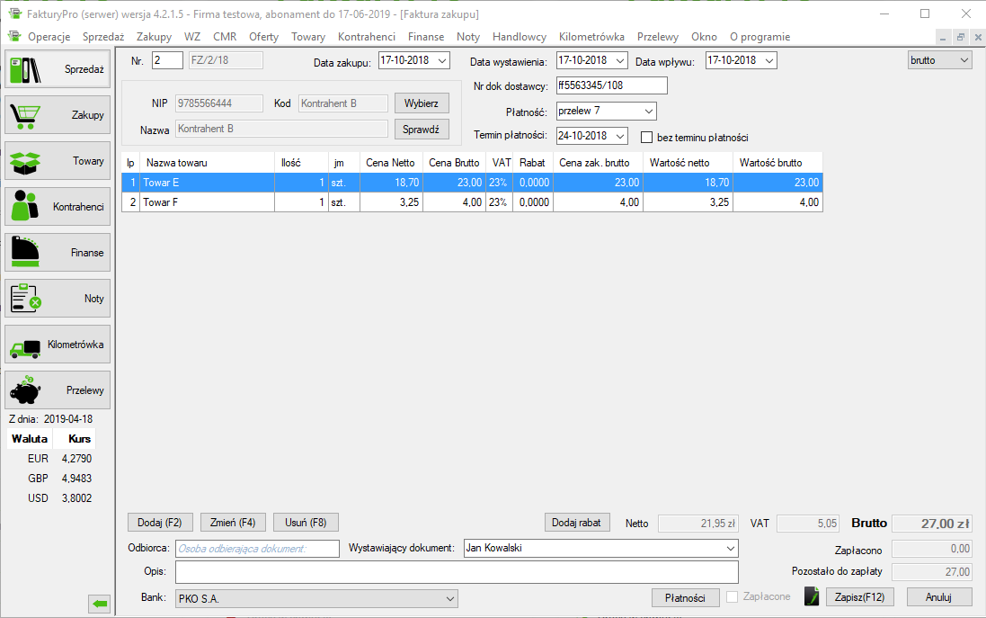Click the Dodaj (F2) button
986x618 pixels.
click(160, 523)
